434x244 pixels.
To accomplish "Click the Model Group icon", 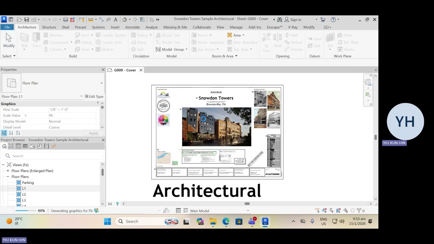I will tap(158, 49).
